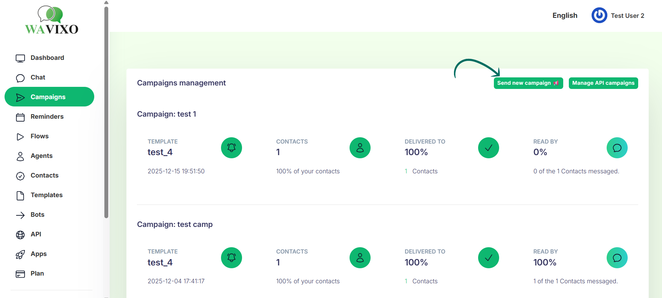
Task: Open Dashboard from the sidebar
Action: coord(47,58)
